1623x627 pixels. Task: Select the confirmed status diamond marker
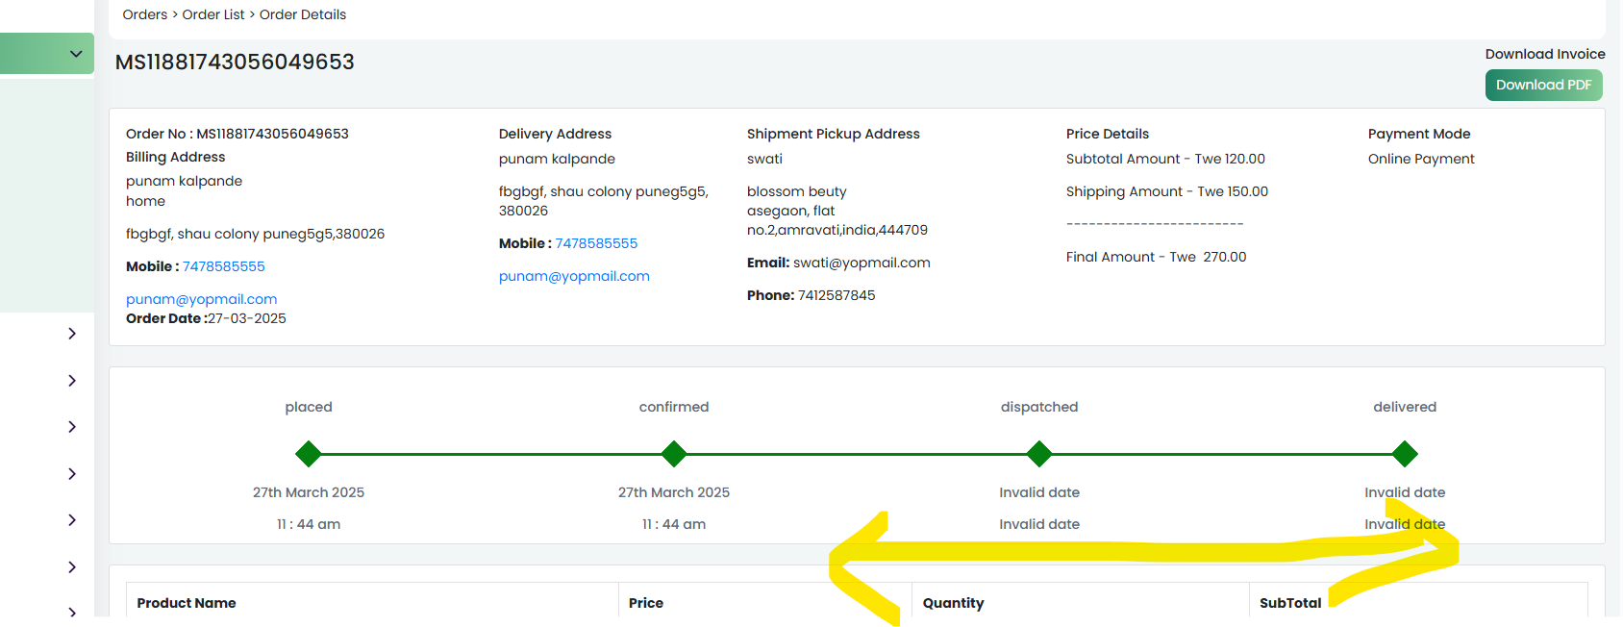tap(674, 453)
